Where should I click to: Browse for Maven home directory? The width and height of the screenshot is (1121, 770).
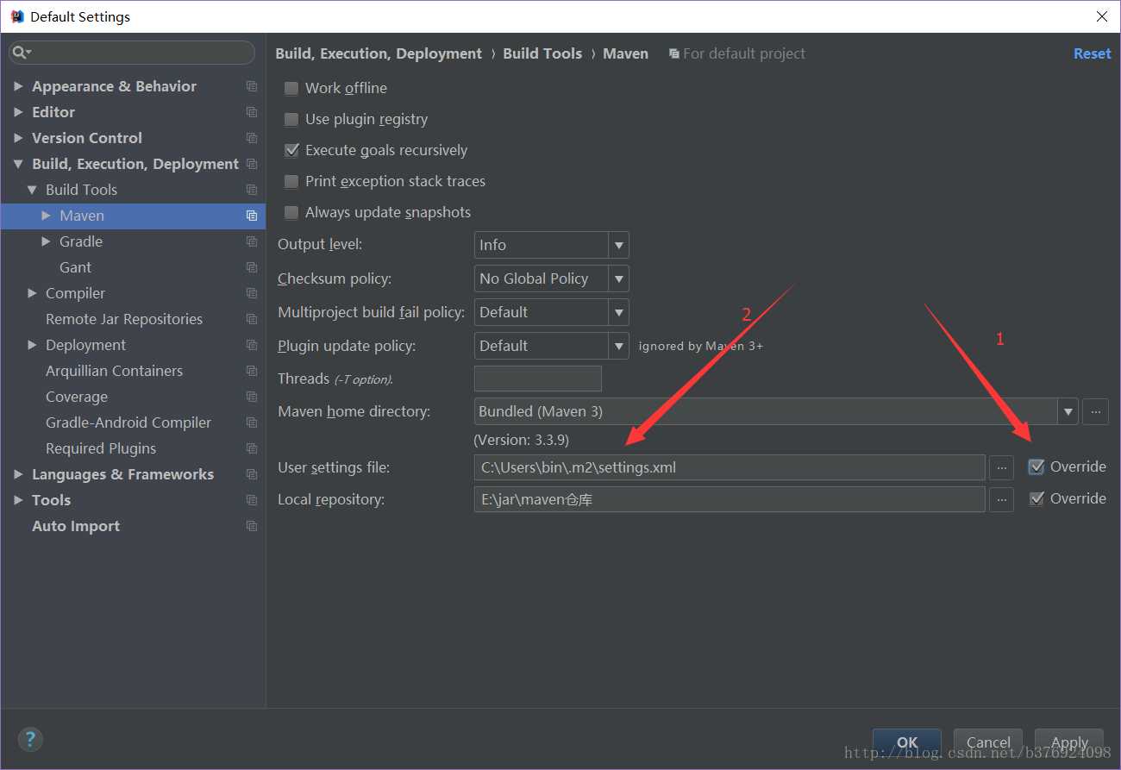tap(1095, 411)
